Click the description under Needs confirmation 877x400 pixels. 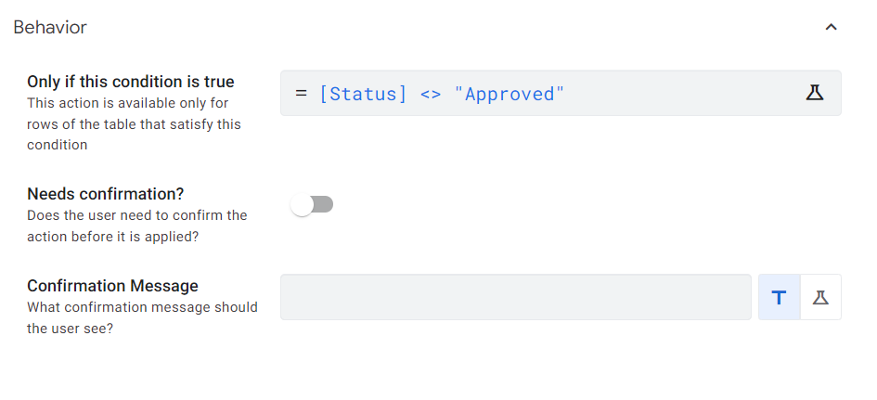click(x=136, y=226)
